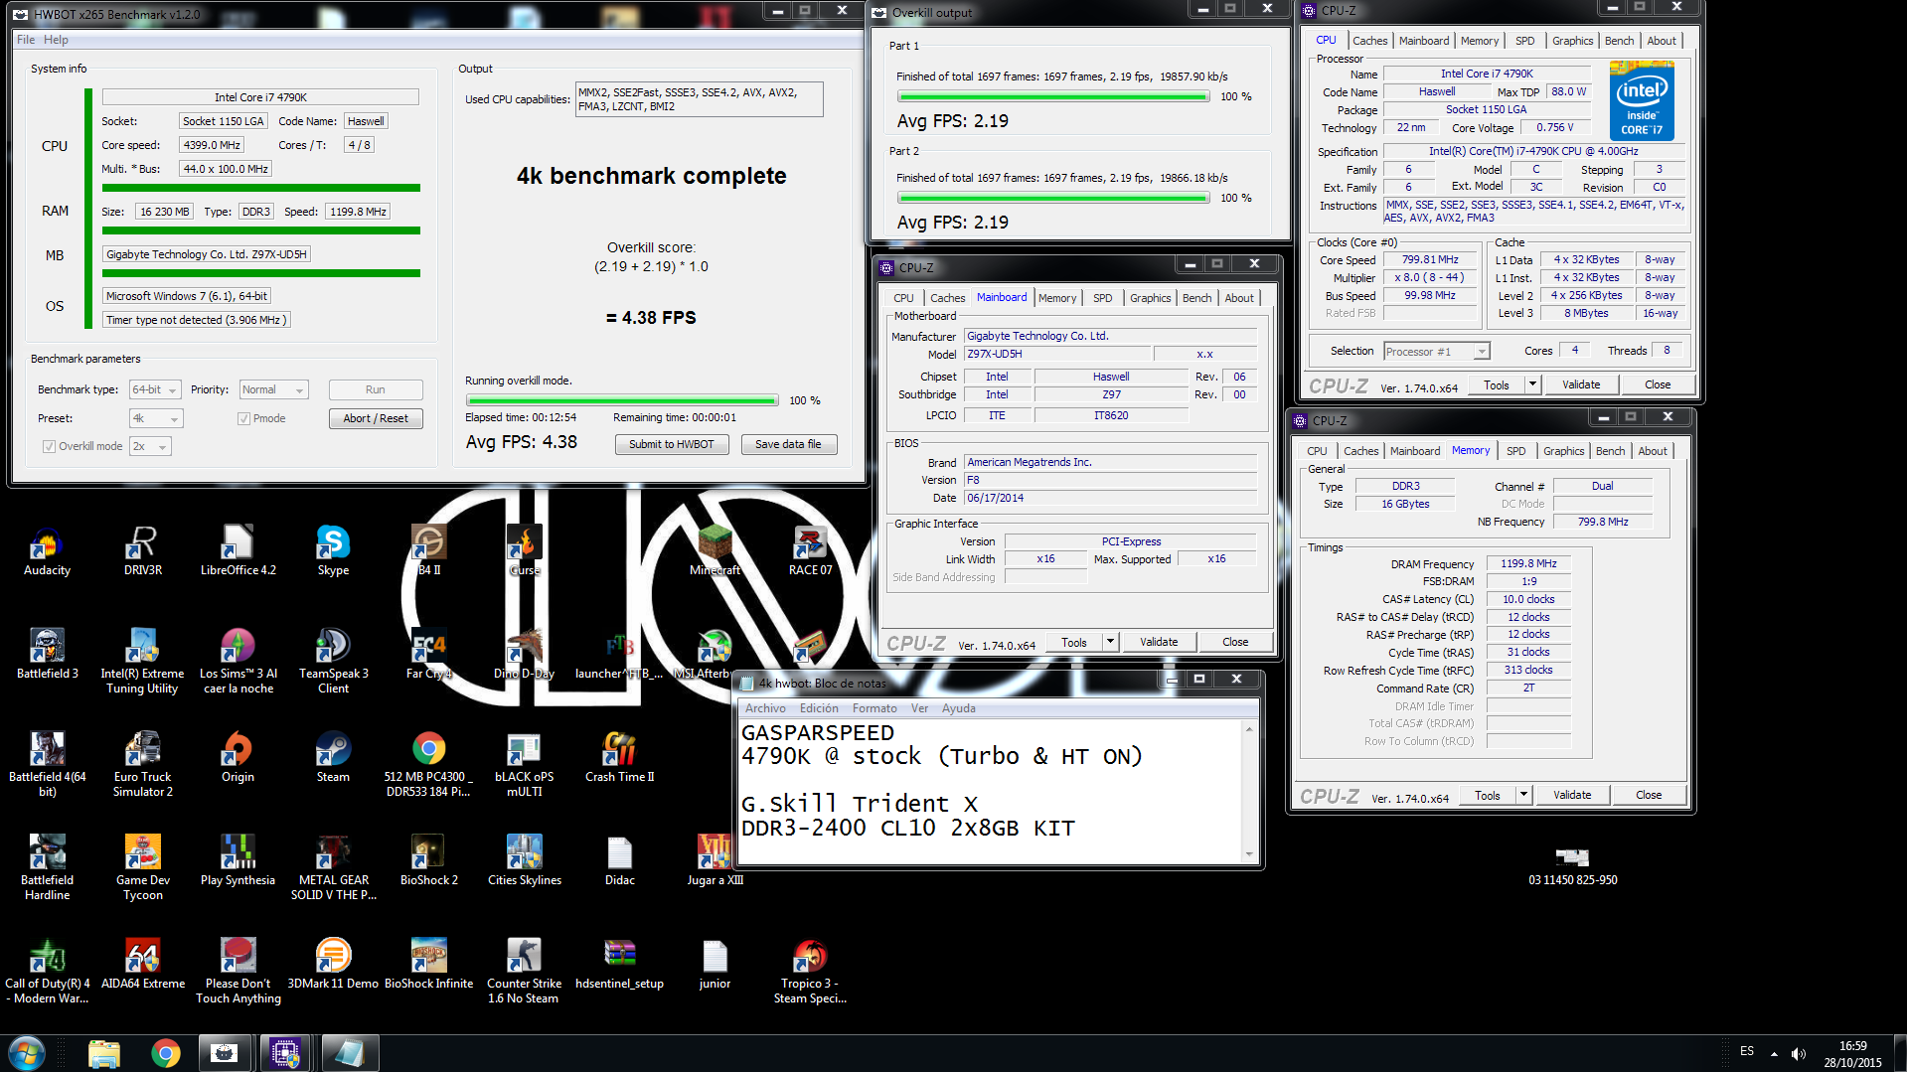Launch Skype from the desktop

coord(333,551)
